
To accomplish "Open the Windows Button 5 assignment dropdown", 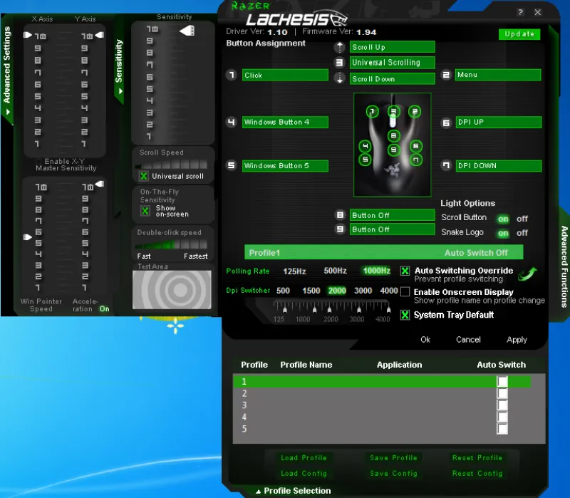I will tap(285, 166).
